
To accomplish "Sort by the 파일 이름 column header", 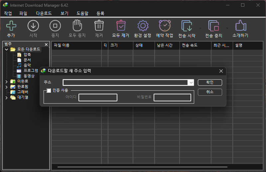I will coord(76,45).
